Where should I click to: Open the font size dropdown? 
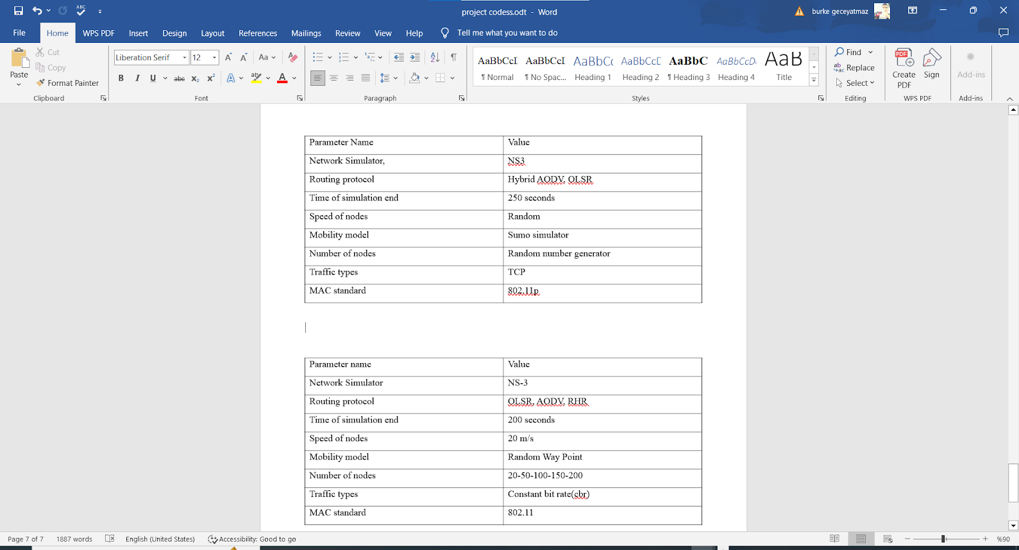coord(214,58)
